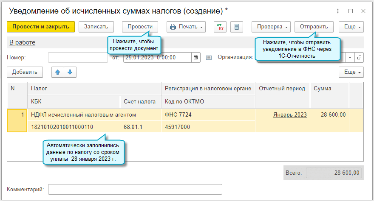The height and width of the screenshot is (201, 374).
Task: Click the Провести и закрыть button
Action: [41, 27]
